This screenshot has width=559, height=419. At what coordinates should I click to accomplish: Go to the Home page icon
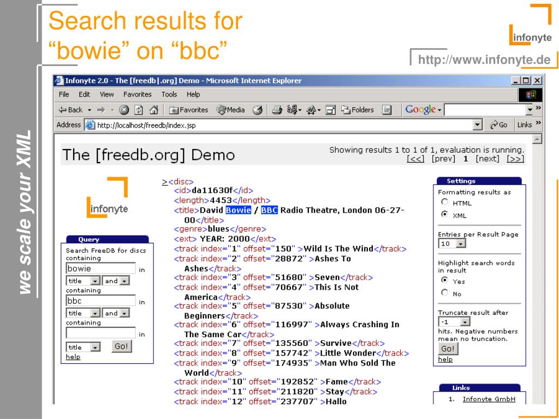tap(153, 110)
